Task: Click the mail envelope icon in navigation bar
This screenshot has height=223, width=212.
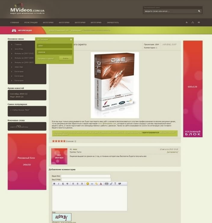Action: 199,22
